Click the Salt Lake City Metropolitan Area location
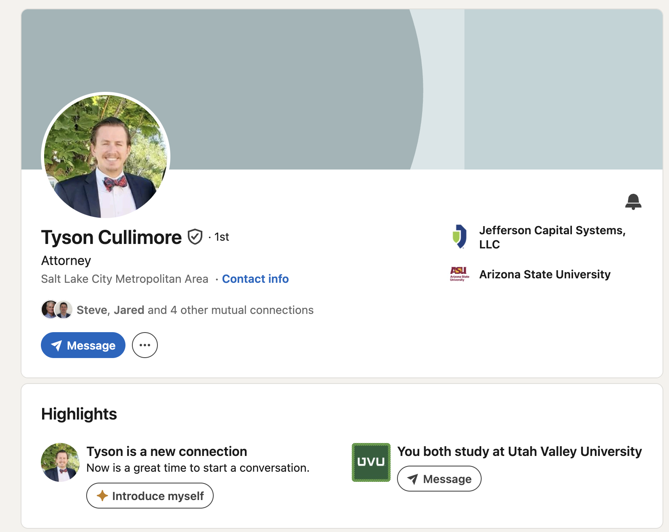 point(125,279)
